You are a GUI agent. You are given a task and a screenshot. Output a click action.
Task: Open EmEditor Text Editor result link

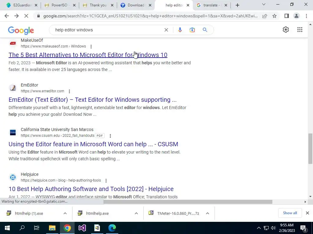tap(92, 100)
